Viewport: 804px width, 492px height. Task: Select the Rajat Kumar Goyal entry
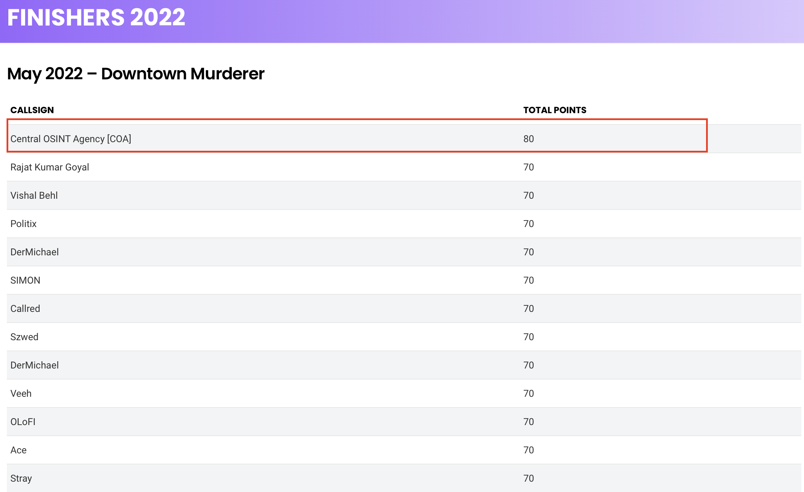50,167
